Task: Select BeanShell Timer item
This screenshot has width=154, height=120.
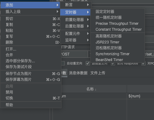Action: (118, 60)
